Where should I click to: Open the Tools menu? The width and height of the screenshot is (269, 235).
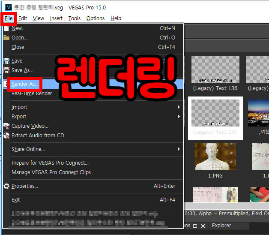click(x=74, y=18)
